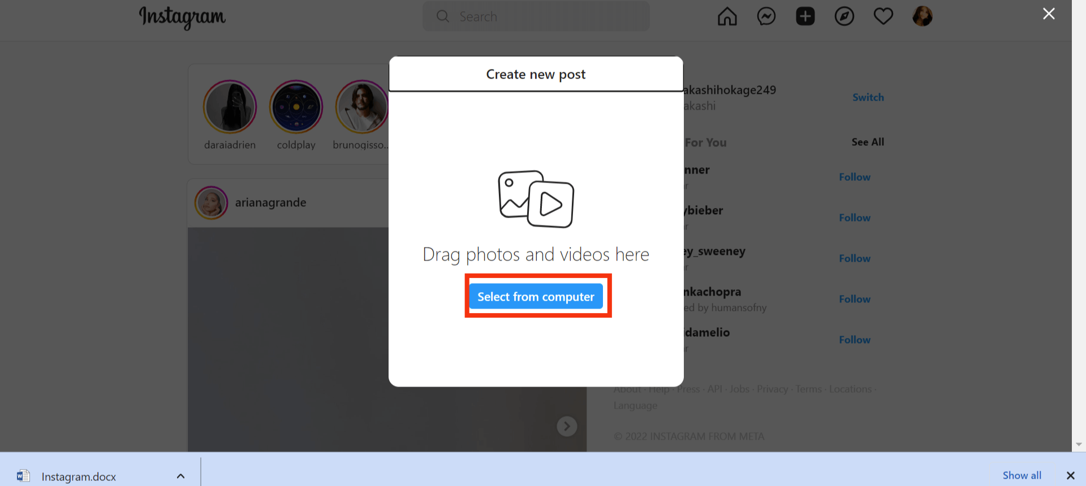
Task: Follow the account ending in 'y_sweeney'
Action: [855, 258]
